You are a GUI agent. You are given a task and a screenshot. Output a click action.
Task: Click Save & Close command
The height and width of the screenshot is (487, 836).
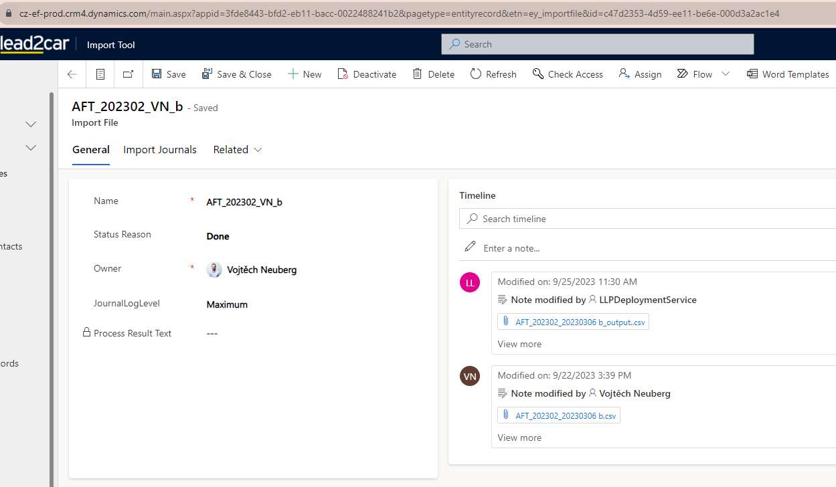pos(237,74)
